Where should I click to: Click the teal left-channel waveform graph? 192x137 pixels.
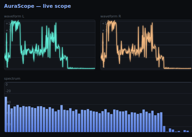50,45
